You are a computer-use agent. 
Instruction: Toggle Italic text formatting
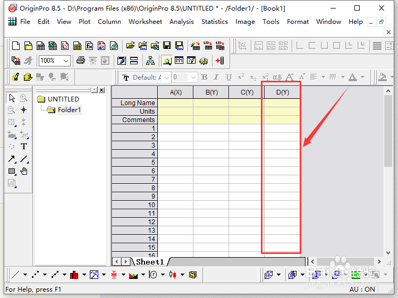[216, 77]
